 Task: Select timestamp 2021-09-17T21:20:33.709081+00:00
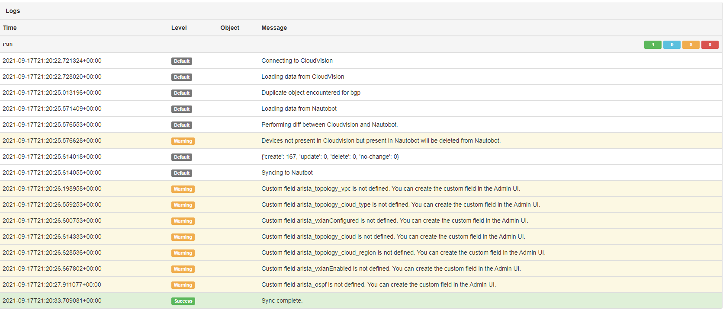pos(52,300)
